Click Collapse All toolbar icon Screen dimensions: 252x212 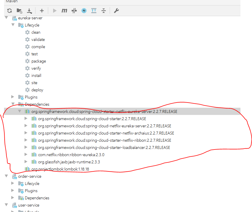(x=104, y=11)
